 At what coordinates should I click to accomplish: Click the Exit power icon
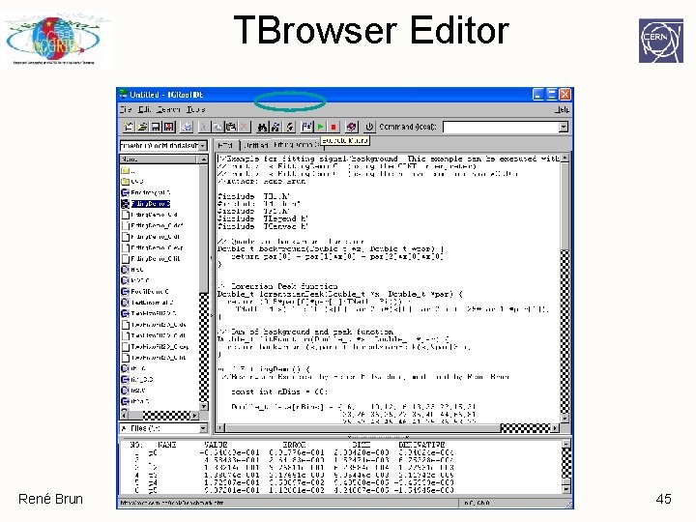[369, 127]
